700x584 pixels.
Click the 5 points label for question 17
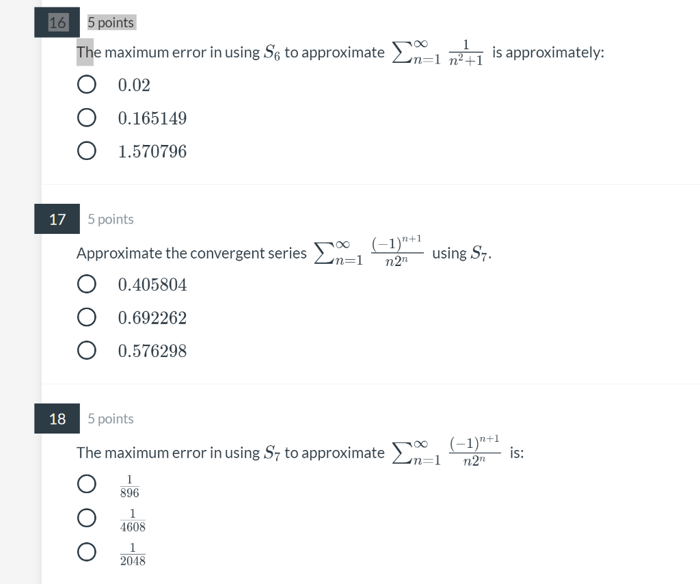tap(110, 219)
